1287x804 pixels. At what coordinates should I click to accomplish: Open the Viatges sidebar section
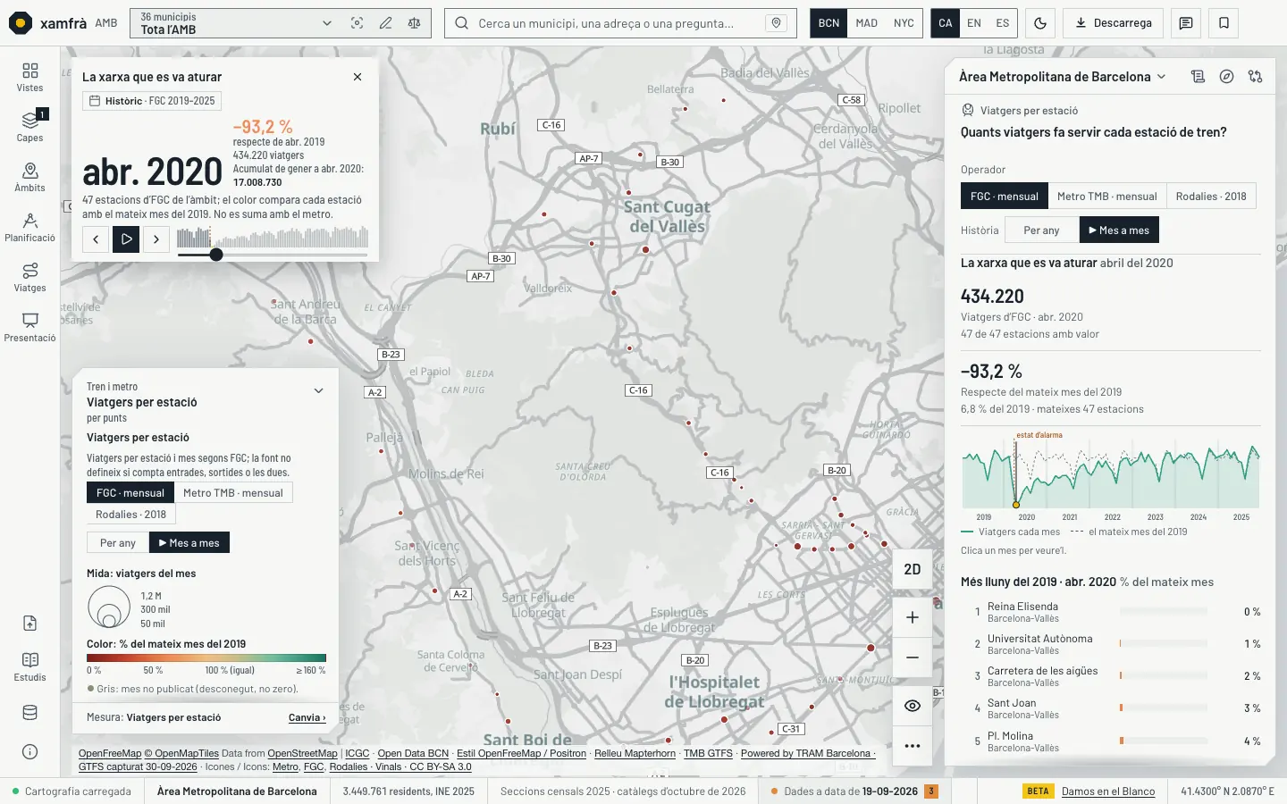(29, 277)
